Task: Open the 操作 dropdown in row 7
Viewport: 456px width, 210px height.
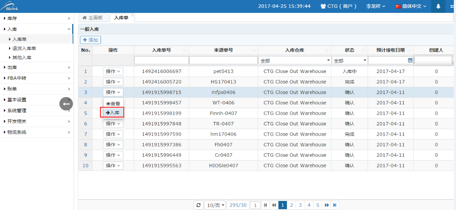Action: [x=113, y=134]
